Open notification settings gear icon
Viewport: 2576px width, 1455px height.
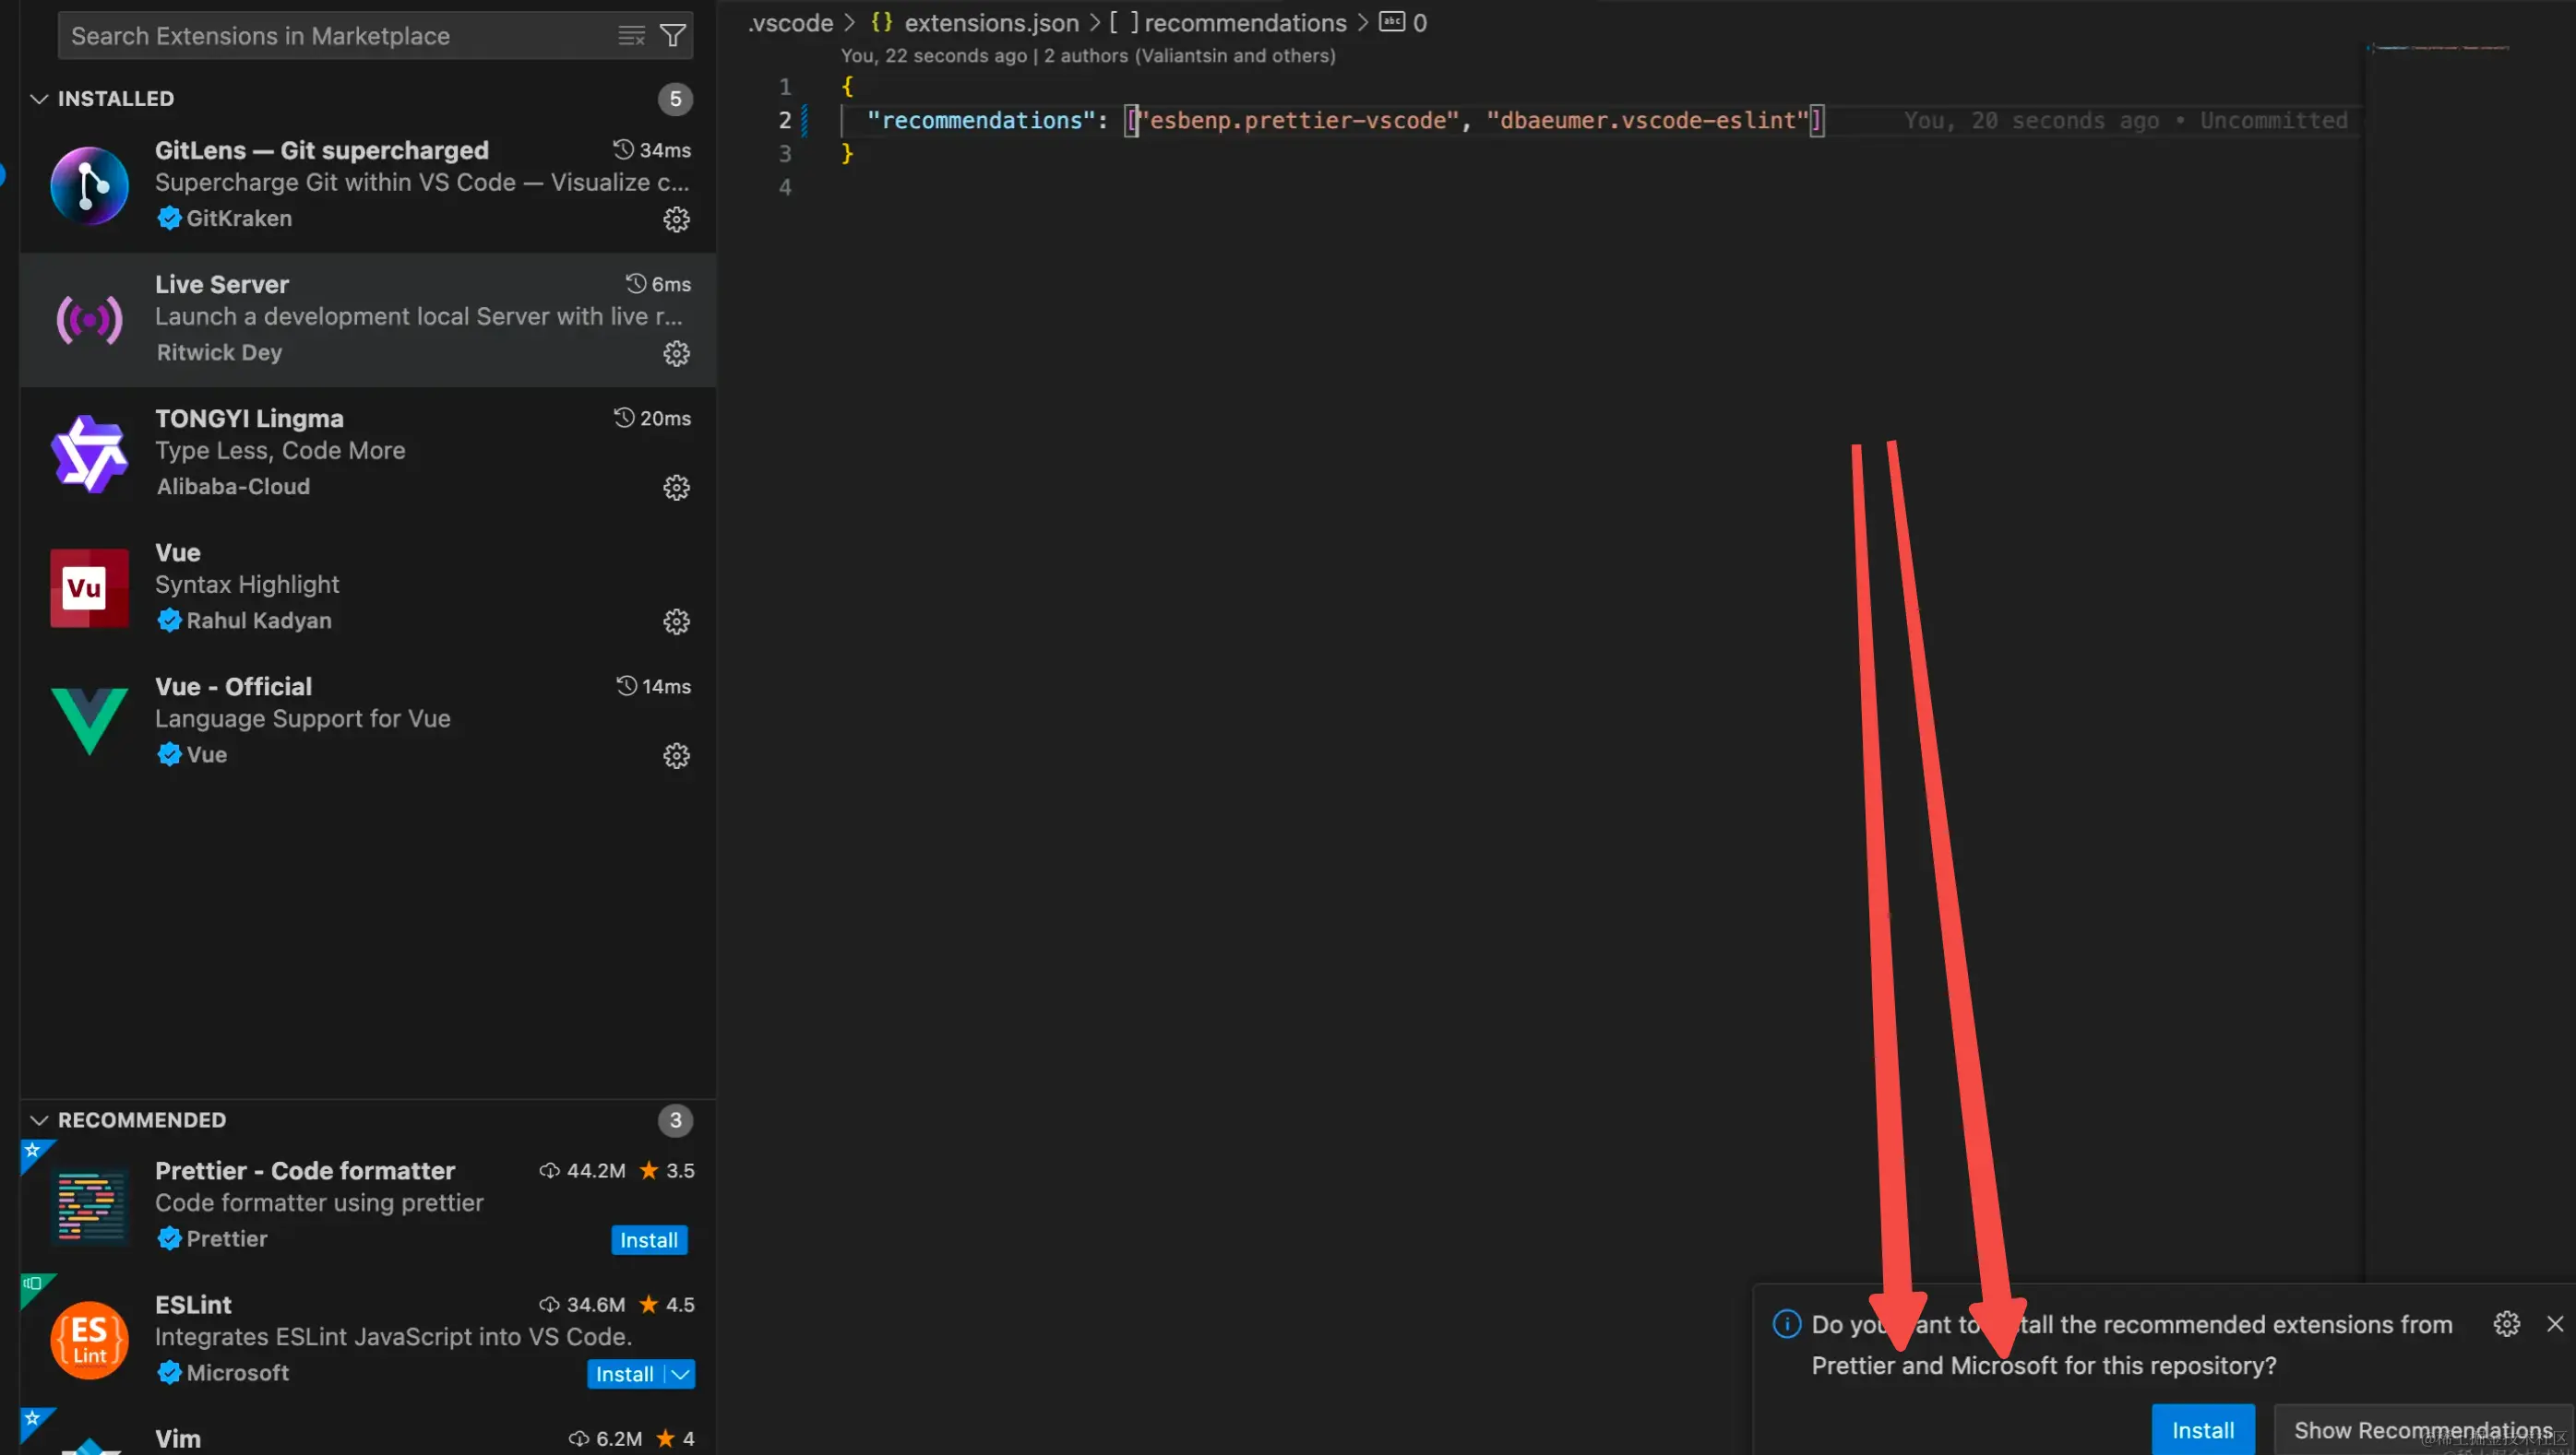2506,1323
